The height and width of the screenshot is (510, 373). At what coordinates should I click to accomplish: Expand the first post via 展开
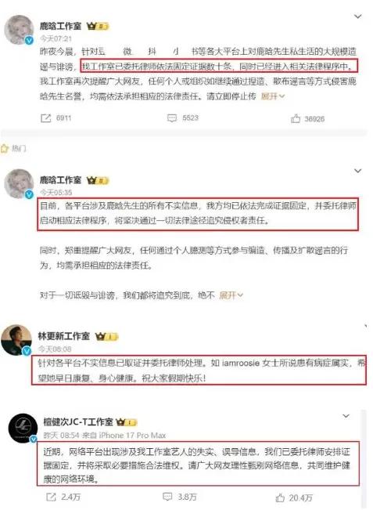pos(273,96)
